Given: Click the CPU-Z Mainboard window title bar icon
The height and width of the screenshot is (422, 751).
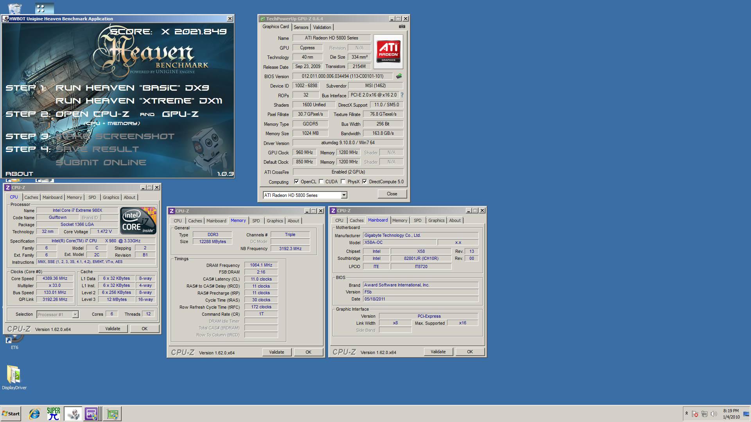Looking at the screenshot, I should (x=333, y=211).
